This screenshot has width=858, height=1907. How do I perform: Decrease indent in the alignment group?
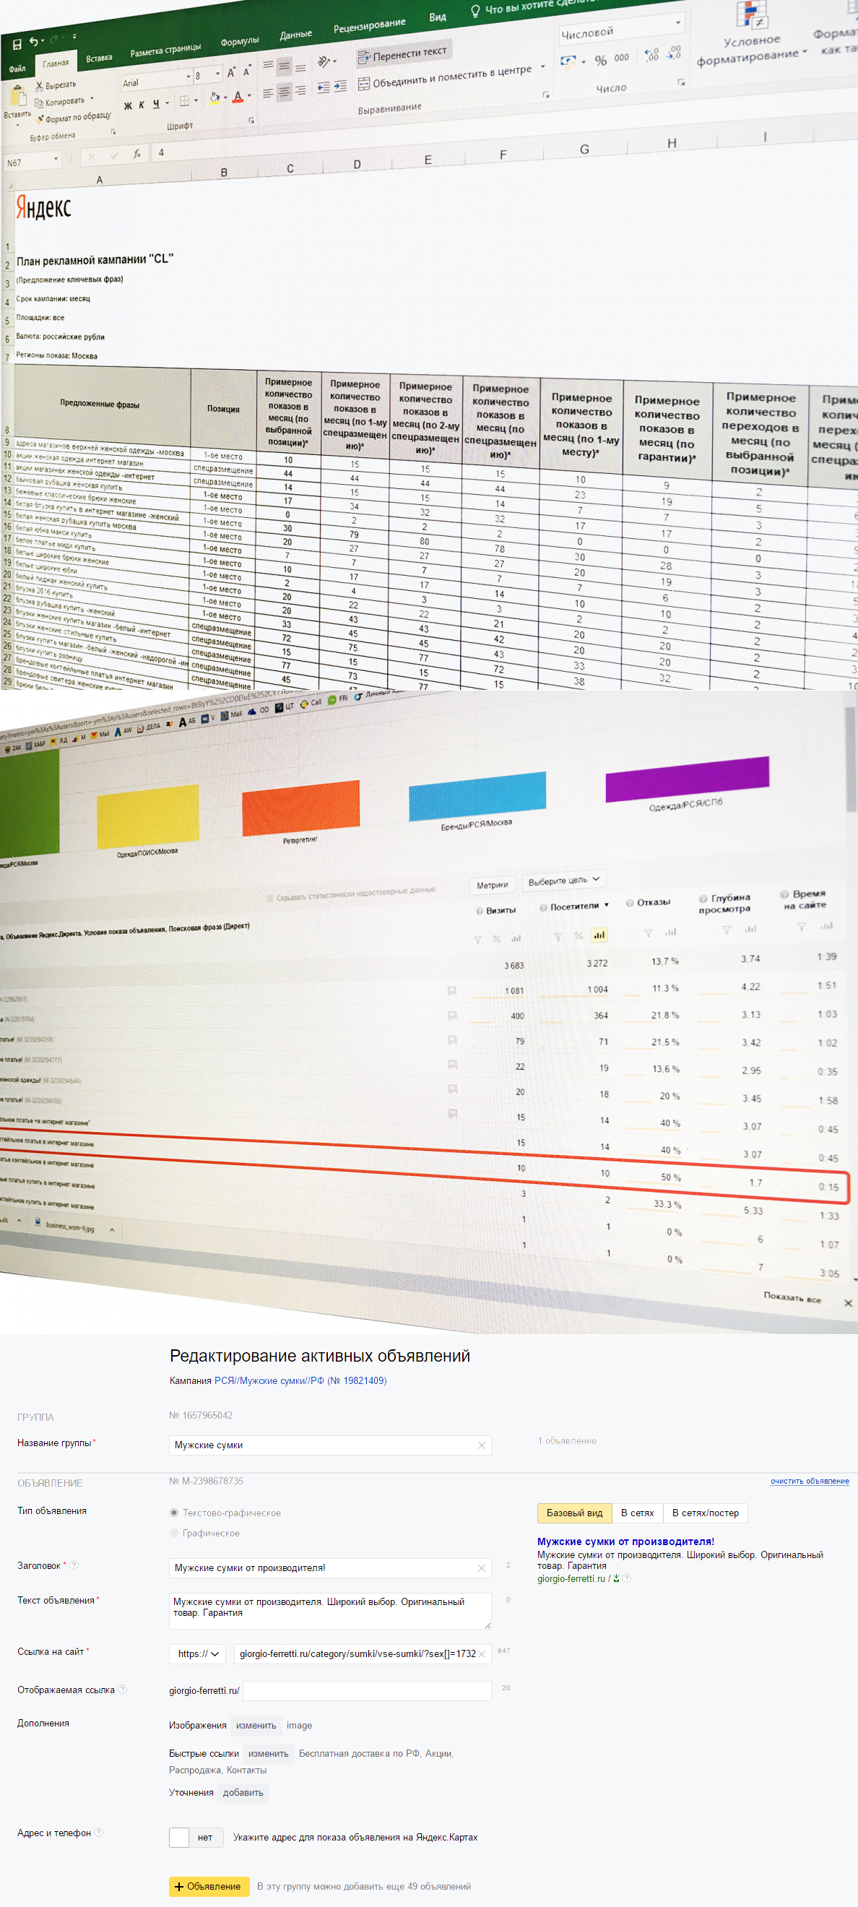(x=324, y=88)
